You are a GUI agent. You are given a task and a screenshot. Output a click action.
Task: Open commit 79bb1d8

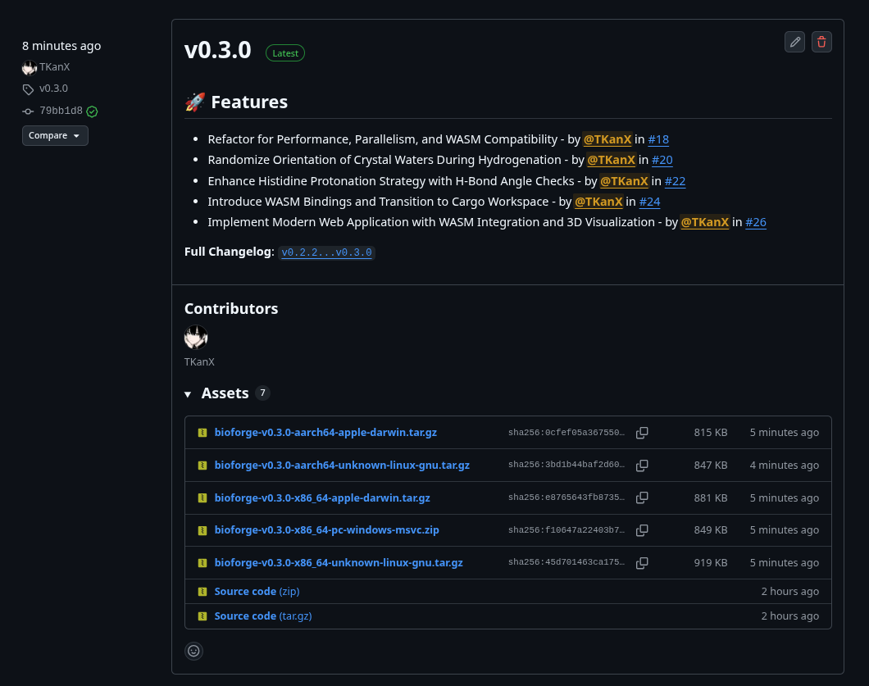click(x=61, y=111)
